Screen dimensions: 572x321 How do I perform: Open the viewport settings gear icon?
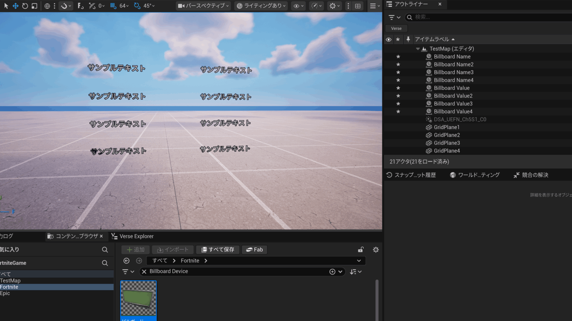(x=333, y=6)
